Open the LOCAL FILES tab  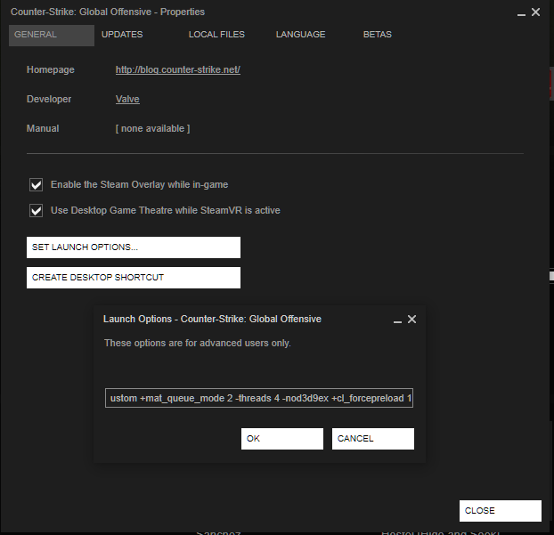pos(216,35)
